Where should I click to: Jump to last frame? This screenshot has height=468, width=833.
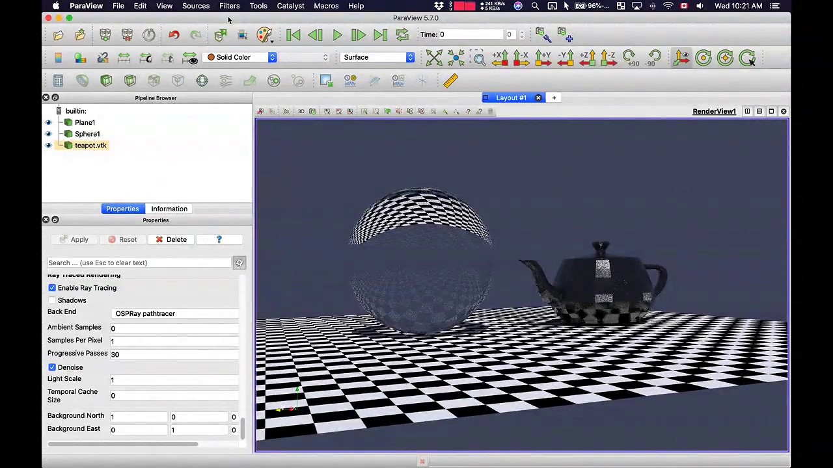(381, 35)
